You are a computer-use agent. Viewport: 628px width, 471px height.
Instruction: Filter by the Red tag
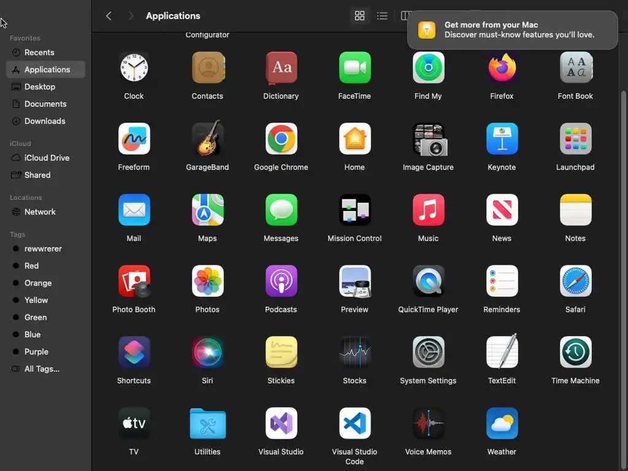click(45, 266)
